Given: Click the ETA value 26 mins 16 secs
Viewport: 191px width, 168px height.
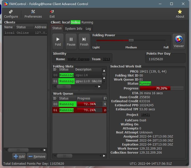Looking at the screenshot, I should tap(151, 93).
